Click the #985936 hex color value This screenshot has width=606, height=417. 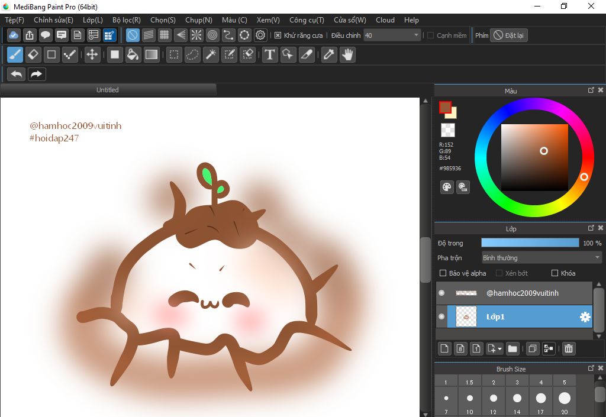pos(450,169)
